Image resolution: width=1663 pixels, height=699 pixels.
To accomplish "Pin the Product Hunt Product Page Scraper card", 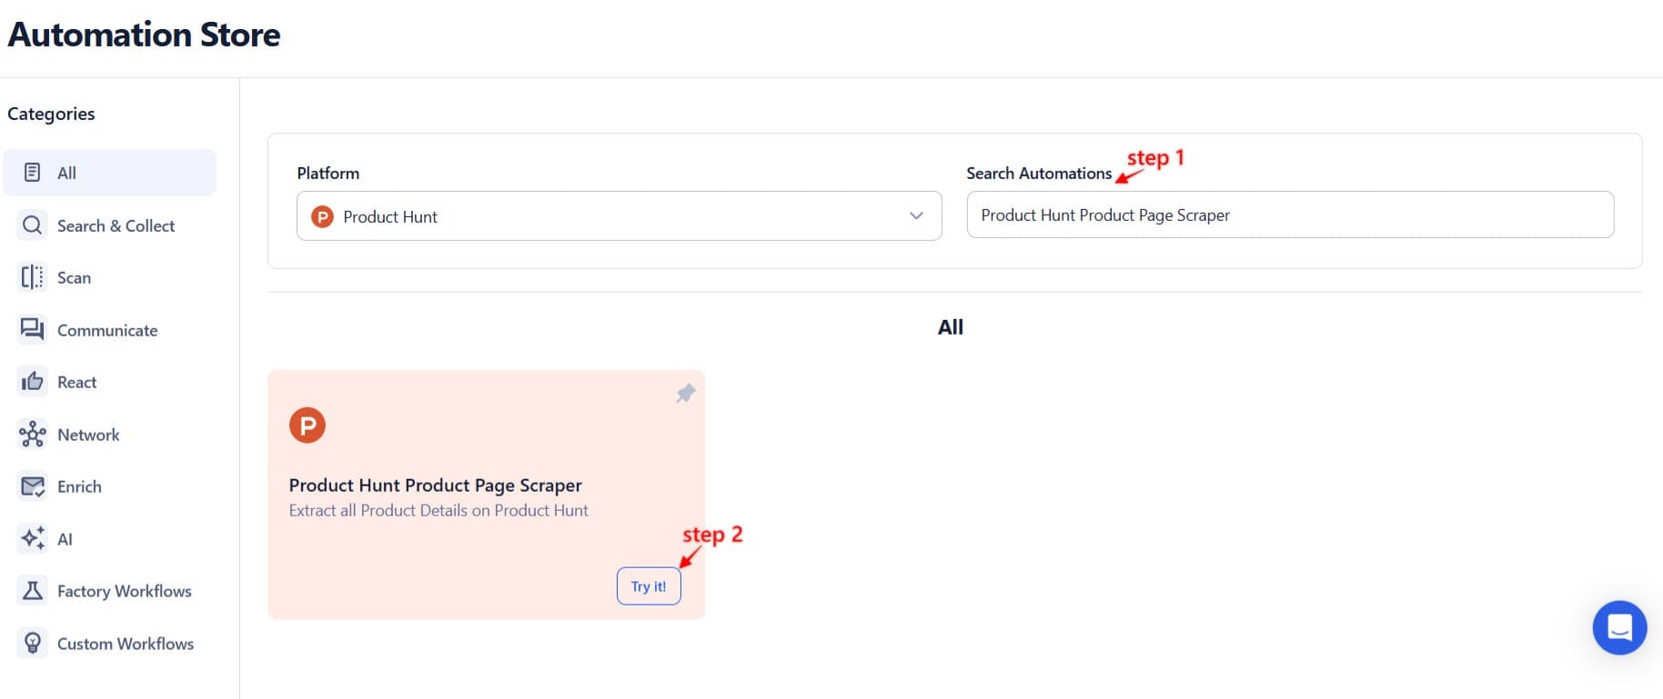I will 684,394.
